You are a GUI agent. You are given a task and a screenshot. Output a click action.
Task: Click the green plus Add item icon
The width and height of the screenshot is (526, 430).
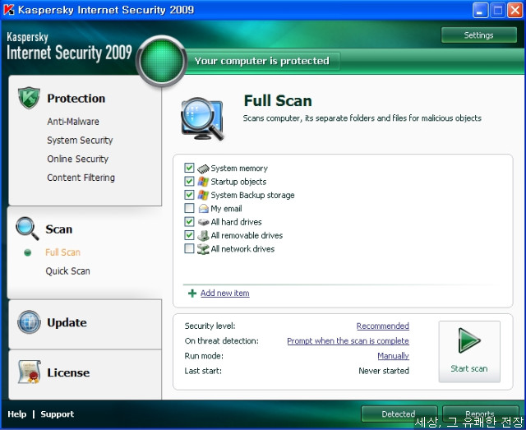192,293
